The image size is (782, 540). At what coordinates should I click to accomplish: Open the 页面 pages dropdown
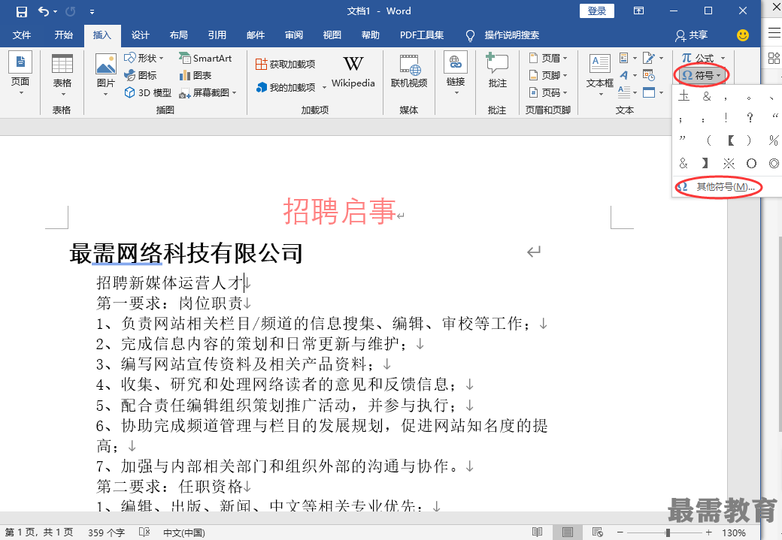point(20,74)
